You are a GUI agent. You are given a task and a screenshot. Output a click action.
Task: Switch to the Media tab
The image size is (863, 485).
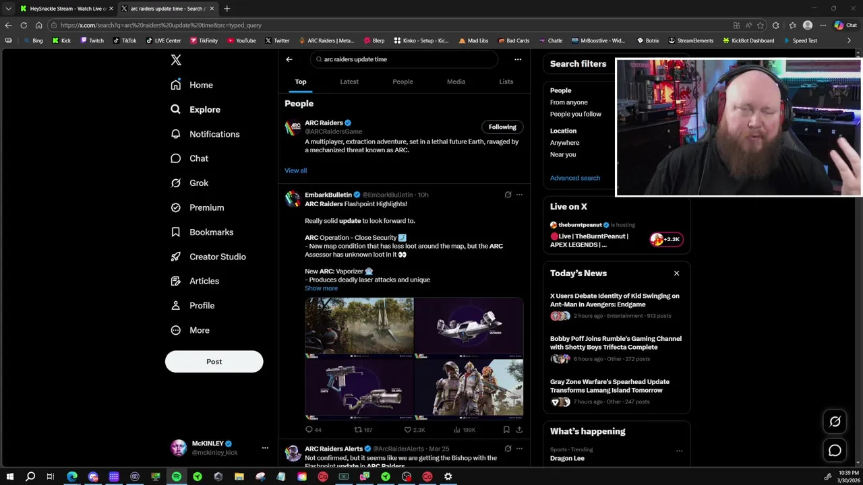[x=456, y=82]
